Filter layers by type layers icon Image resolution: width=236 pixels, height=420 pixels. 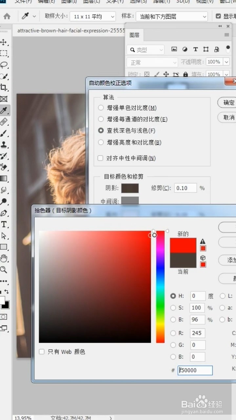tap(195, 49)
